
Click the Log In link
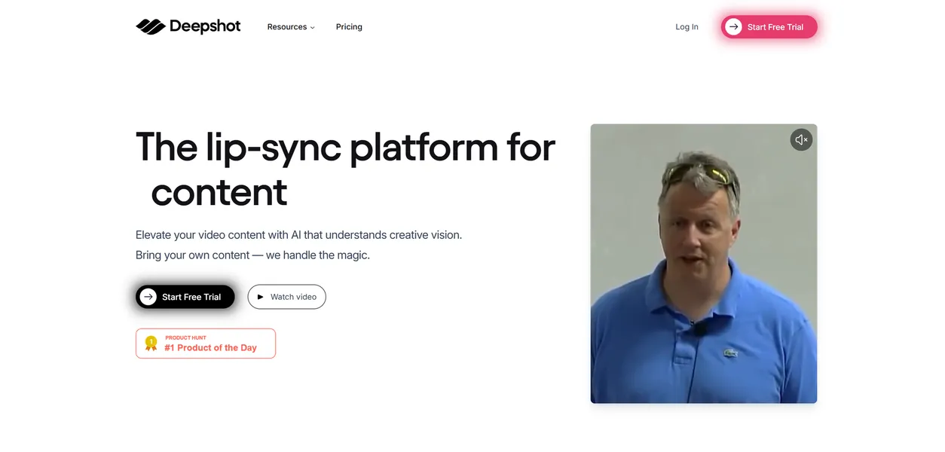click(687, 26)
